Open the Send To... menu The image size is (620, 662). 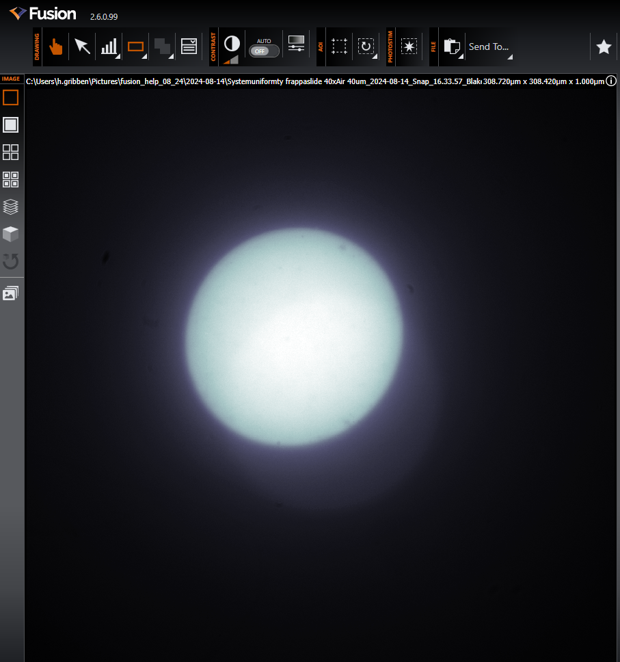tap(489, 47)
